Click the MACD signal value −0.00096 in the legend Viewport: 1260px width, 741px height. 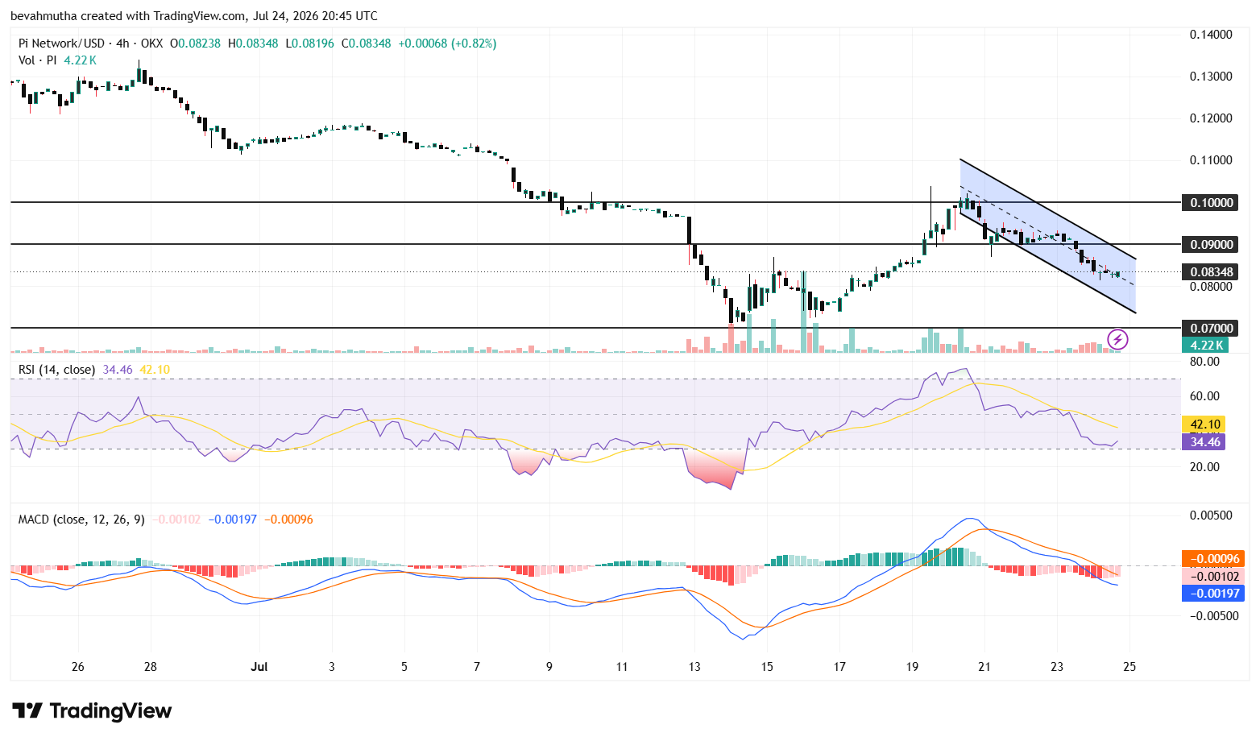[x=288, y=520]
